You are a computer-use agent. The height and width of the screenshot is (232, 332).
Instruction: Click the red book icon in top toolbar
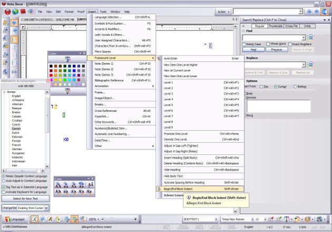coord(23,12)
